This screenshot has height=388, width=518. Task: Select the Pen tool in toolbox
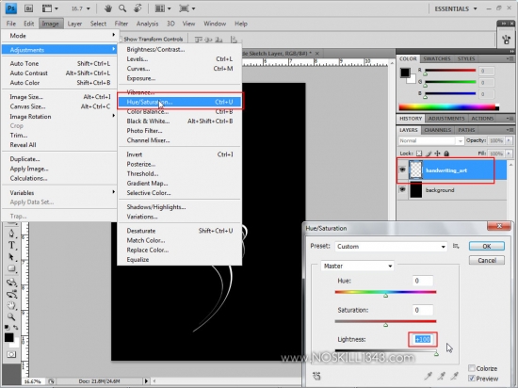click(x=11, y=234)
